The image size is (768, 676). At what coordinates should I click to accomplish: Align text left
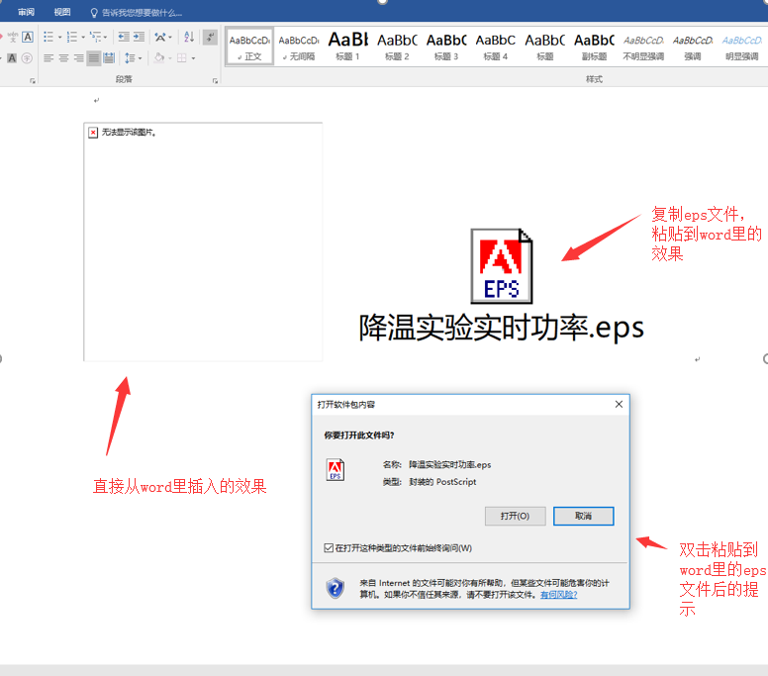click(x=48, y=58)
